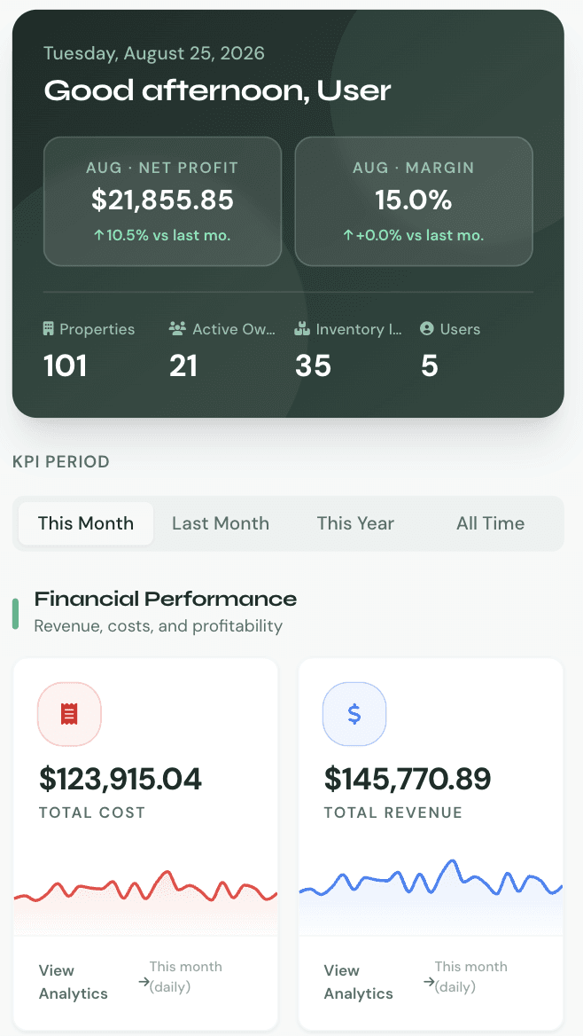The image size is (583, 1036).
Task: Open View Analytics under Total Revenue
Action: (359, 982)
